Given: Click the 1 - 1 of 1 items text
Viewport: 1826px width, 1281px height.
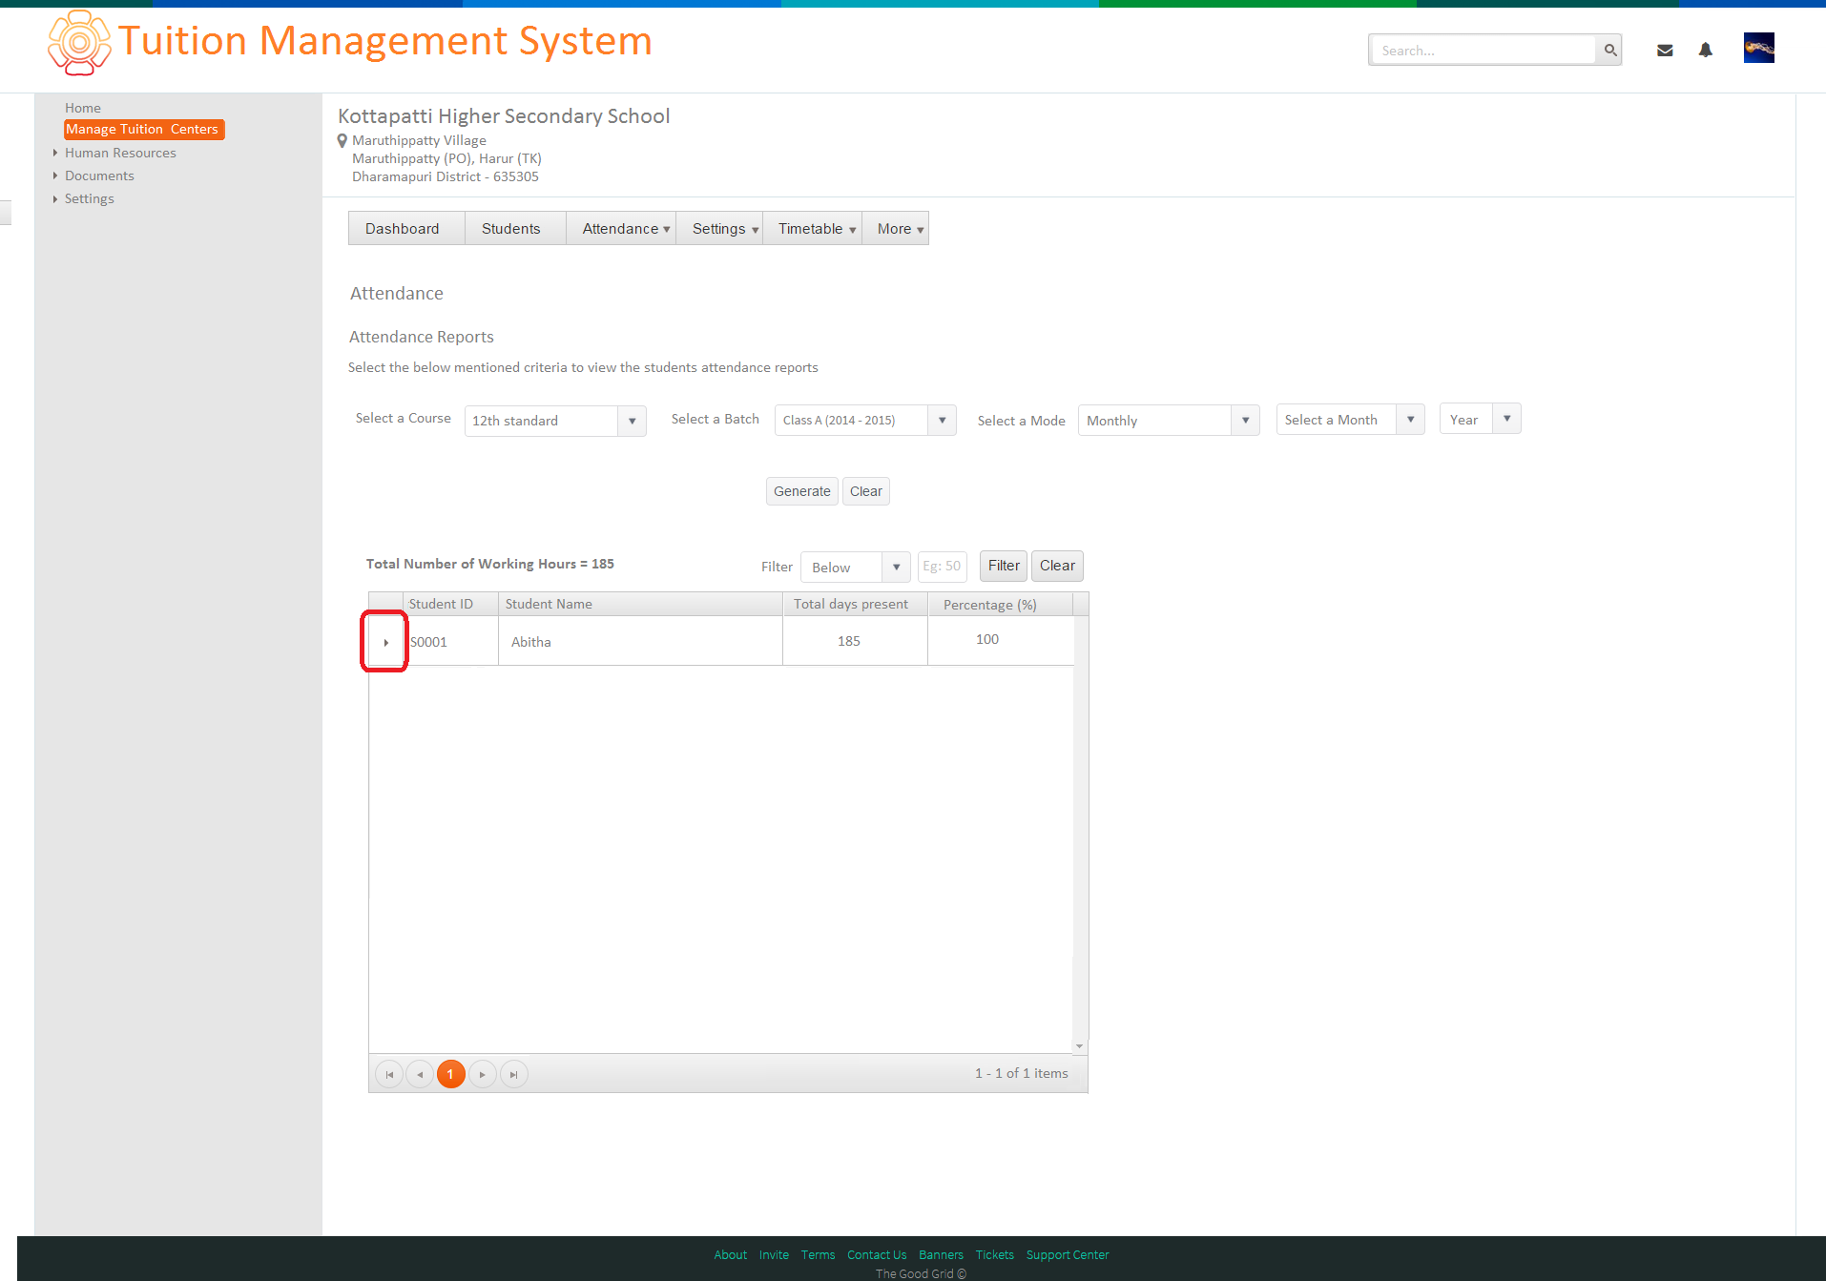Looking at the screenshot, I should [x=1021, y=1073].
